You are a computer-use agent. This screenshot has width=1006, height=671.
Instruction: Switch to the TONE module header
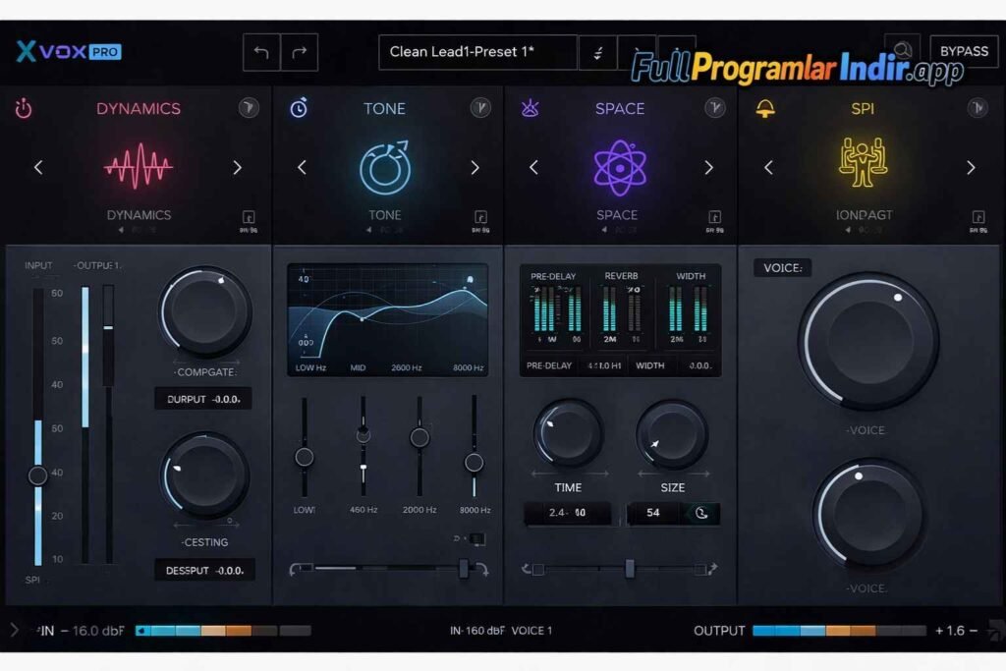(x=385, y=108)
